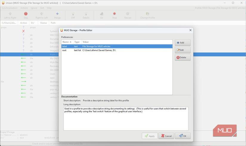
Task: Click the 'C:/Users/afa...' column header
Action: point(9,23)
